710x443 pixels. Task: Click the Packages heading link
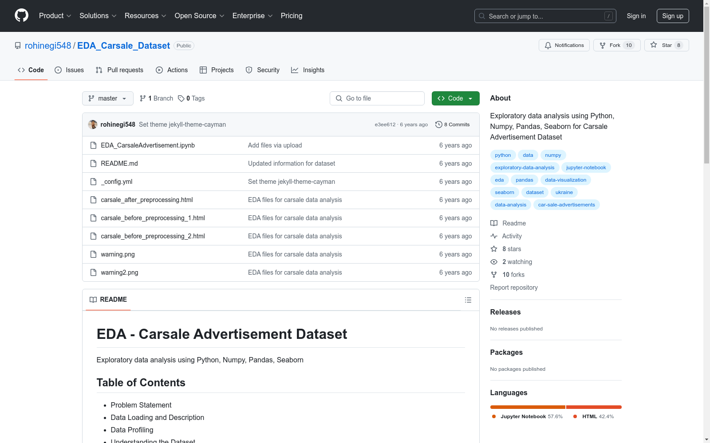pyautogui.click(x=506, y=352)
